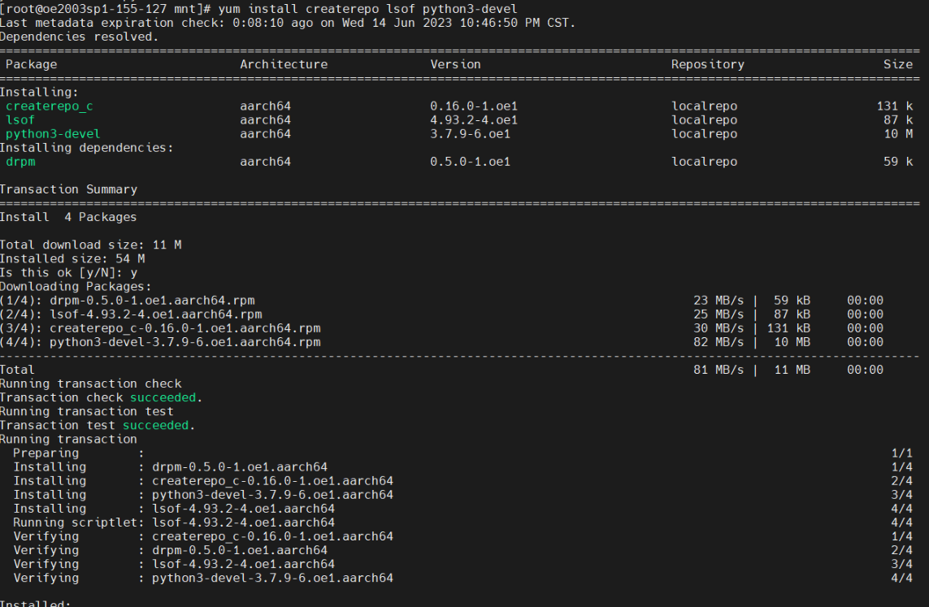929x607 pixels.
Task: Select green drpm dependency name
Action: point(20,162)
